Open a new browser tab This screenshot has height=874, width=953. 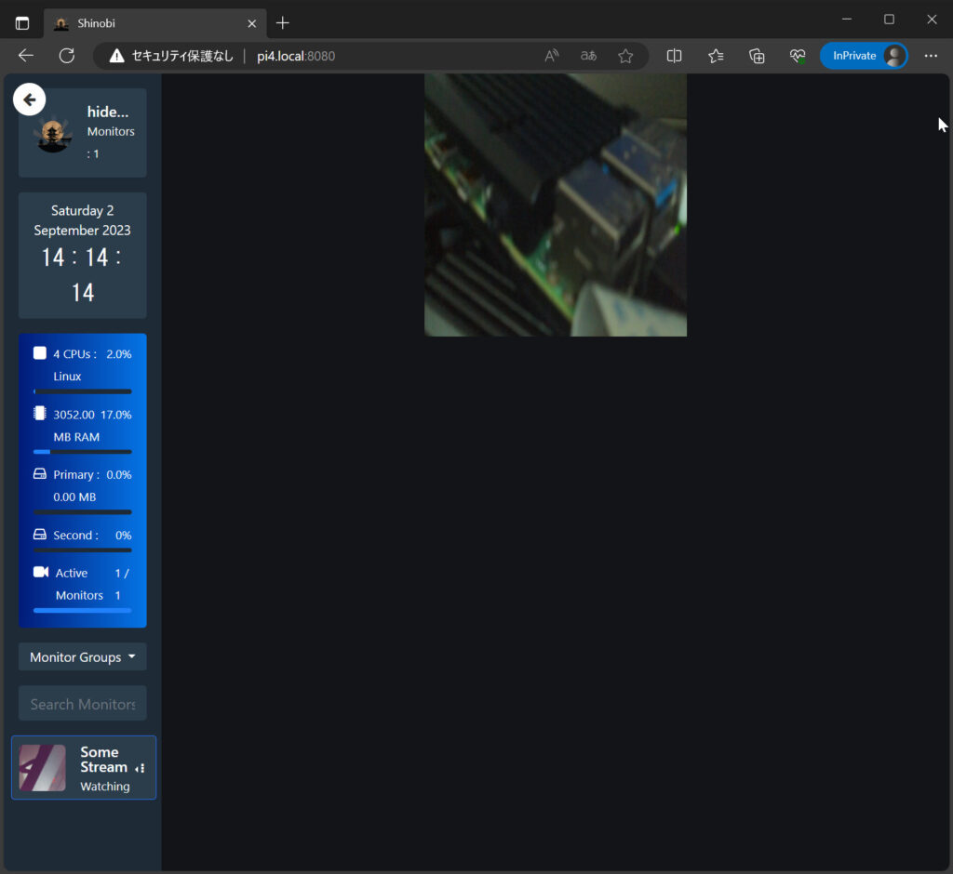pos(283,22)
